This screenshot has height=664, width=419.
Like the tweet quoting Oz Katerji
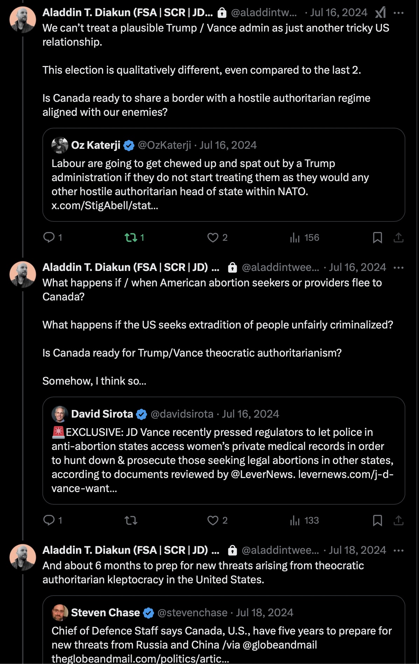(x=213, y=238)
